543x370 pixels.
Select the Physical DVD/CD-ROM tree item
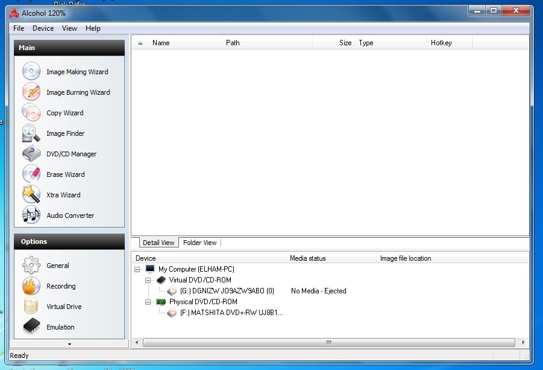(x=203, y=302)
